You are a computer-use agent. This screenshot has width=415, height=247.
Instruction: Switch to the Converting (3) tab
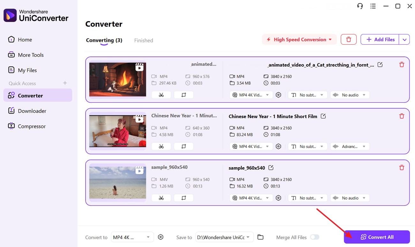click(x=104, y=41)
